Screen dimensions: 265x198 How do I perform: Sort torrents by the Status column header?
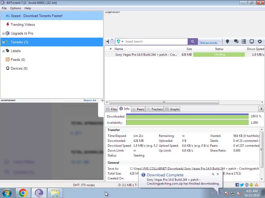pos(219,49)
